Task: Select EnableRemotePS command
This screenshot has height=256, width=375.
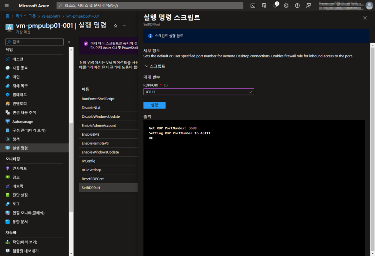Action: tap(108, 143)
